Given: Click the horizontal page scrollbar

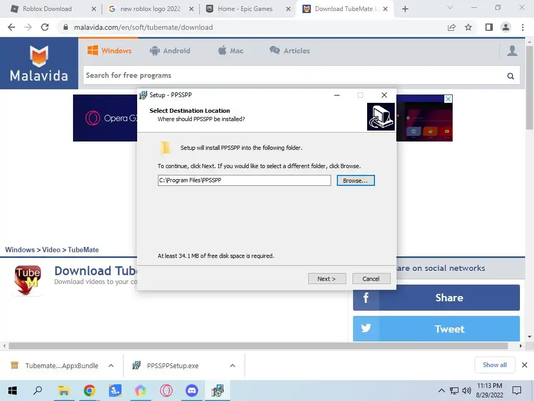Looking at the screenshot, I should [x=258, y=346].
